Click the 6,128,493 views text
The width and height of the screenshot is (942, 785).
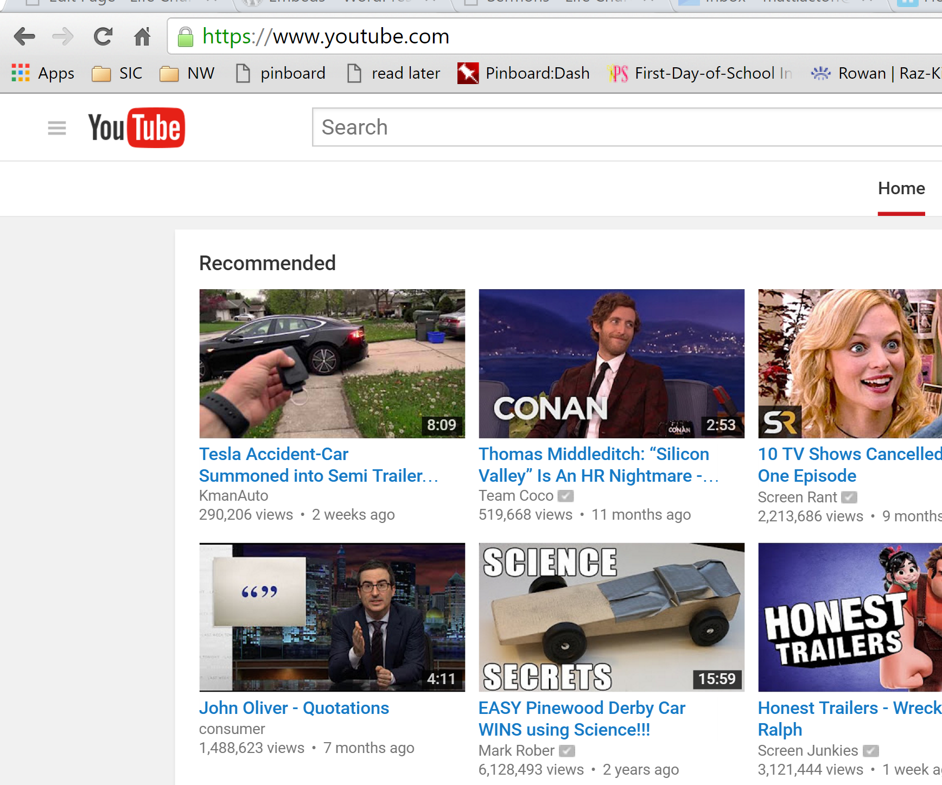pos(531,770)
